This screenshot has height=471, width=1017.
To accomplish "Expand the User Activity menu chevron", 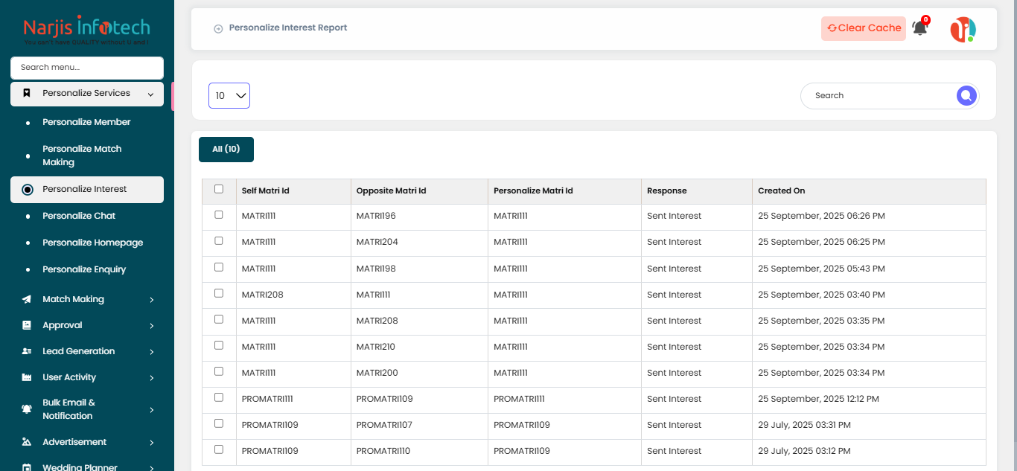I will [151, 378].
